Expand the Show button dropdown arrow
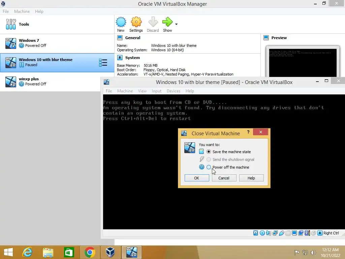Image resolution: width=345 pixels, height=259 pixels. [176, 24]
